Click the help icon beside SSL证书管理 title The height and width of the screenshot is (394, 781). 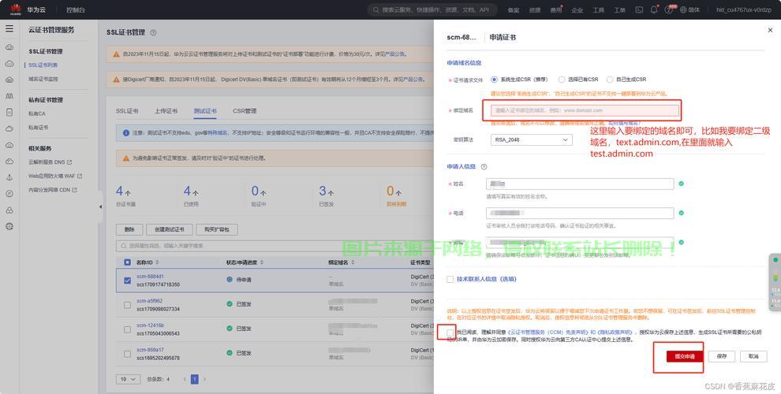pyautogui.click(x=153, y=32)
